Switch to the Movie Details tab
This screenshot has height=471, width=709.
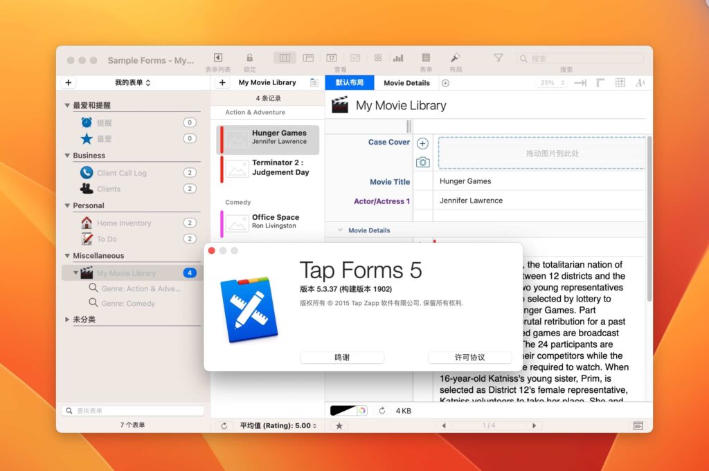point(406,82)
